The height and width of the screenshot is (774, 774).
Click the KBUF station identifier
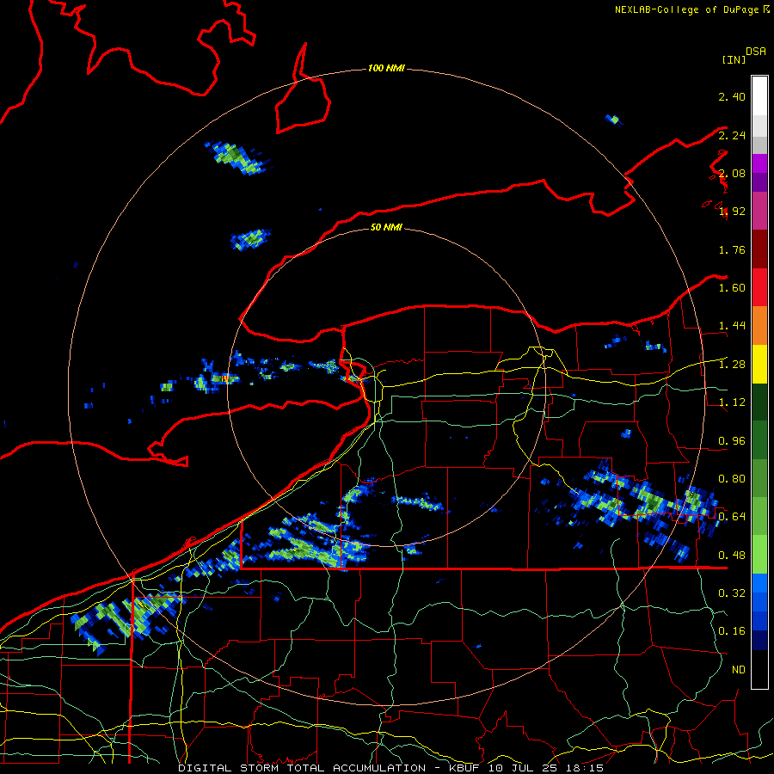tap(465, 768)
